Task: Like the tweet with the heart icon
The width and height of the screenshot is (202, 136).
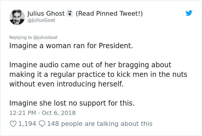Action: click(13, 124)
